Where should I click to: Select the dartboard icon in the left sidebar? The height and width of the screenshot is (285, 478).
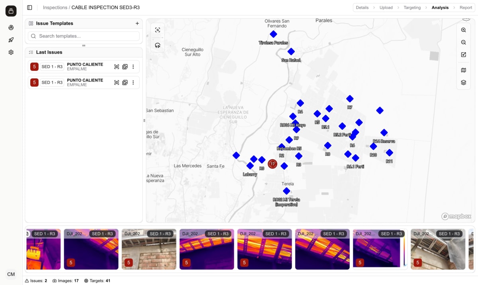11,27
